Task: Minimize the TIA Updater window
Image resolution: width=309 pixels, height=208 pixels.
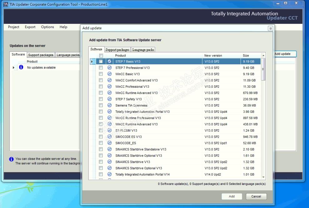Action: (278, 3)
